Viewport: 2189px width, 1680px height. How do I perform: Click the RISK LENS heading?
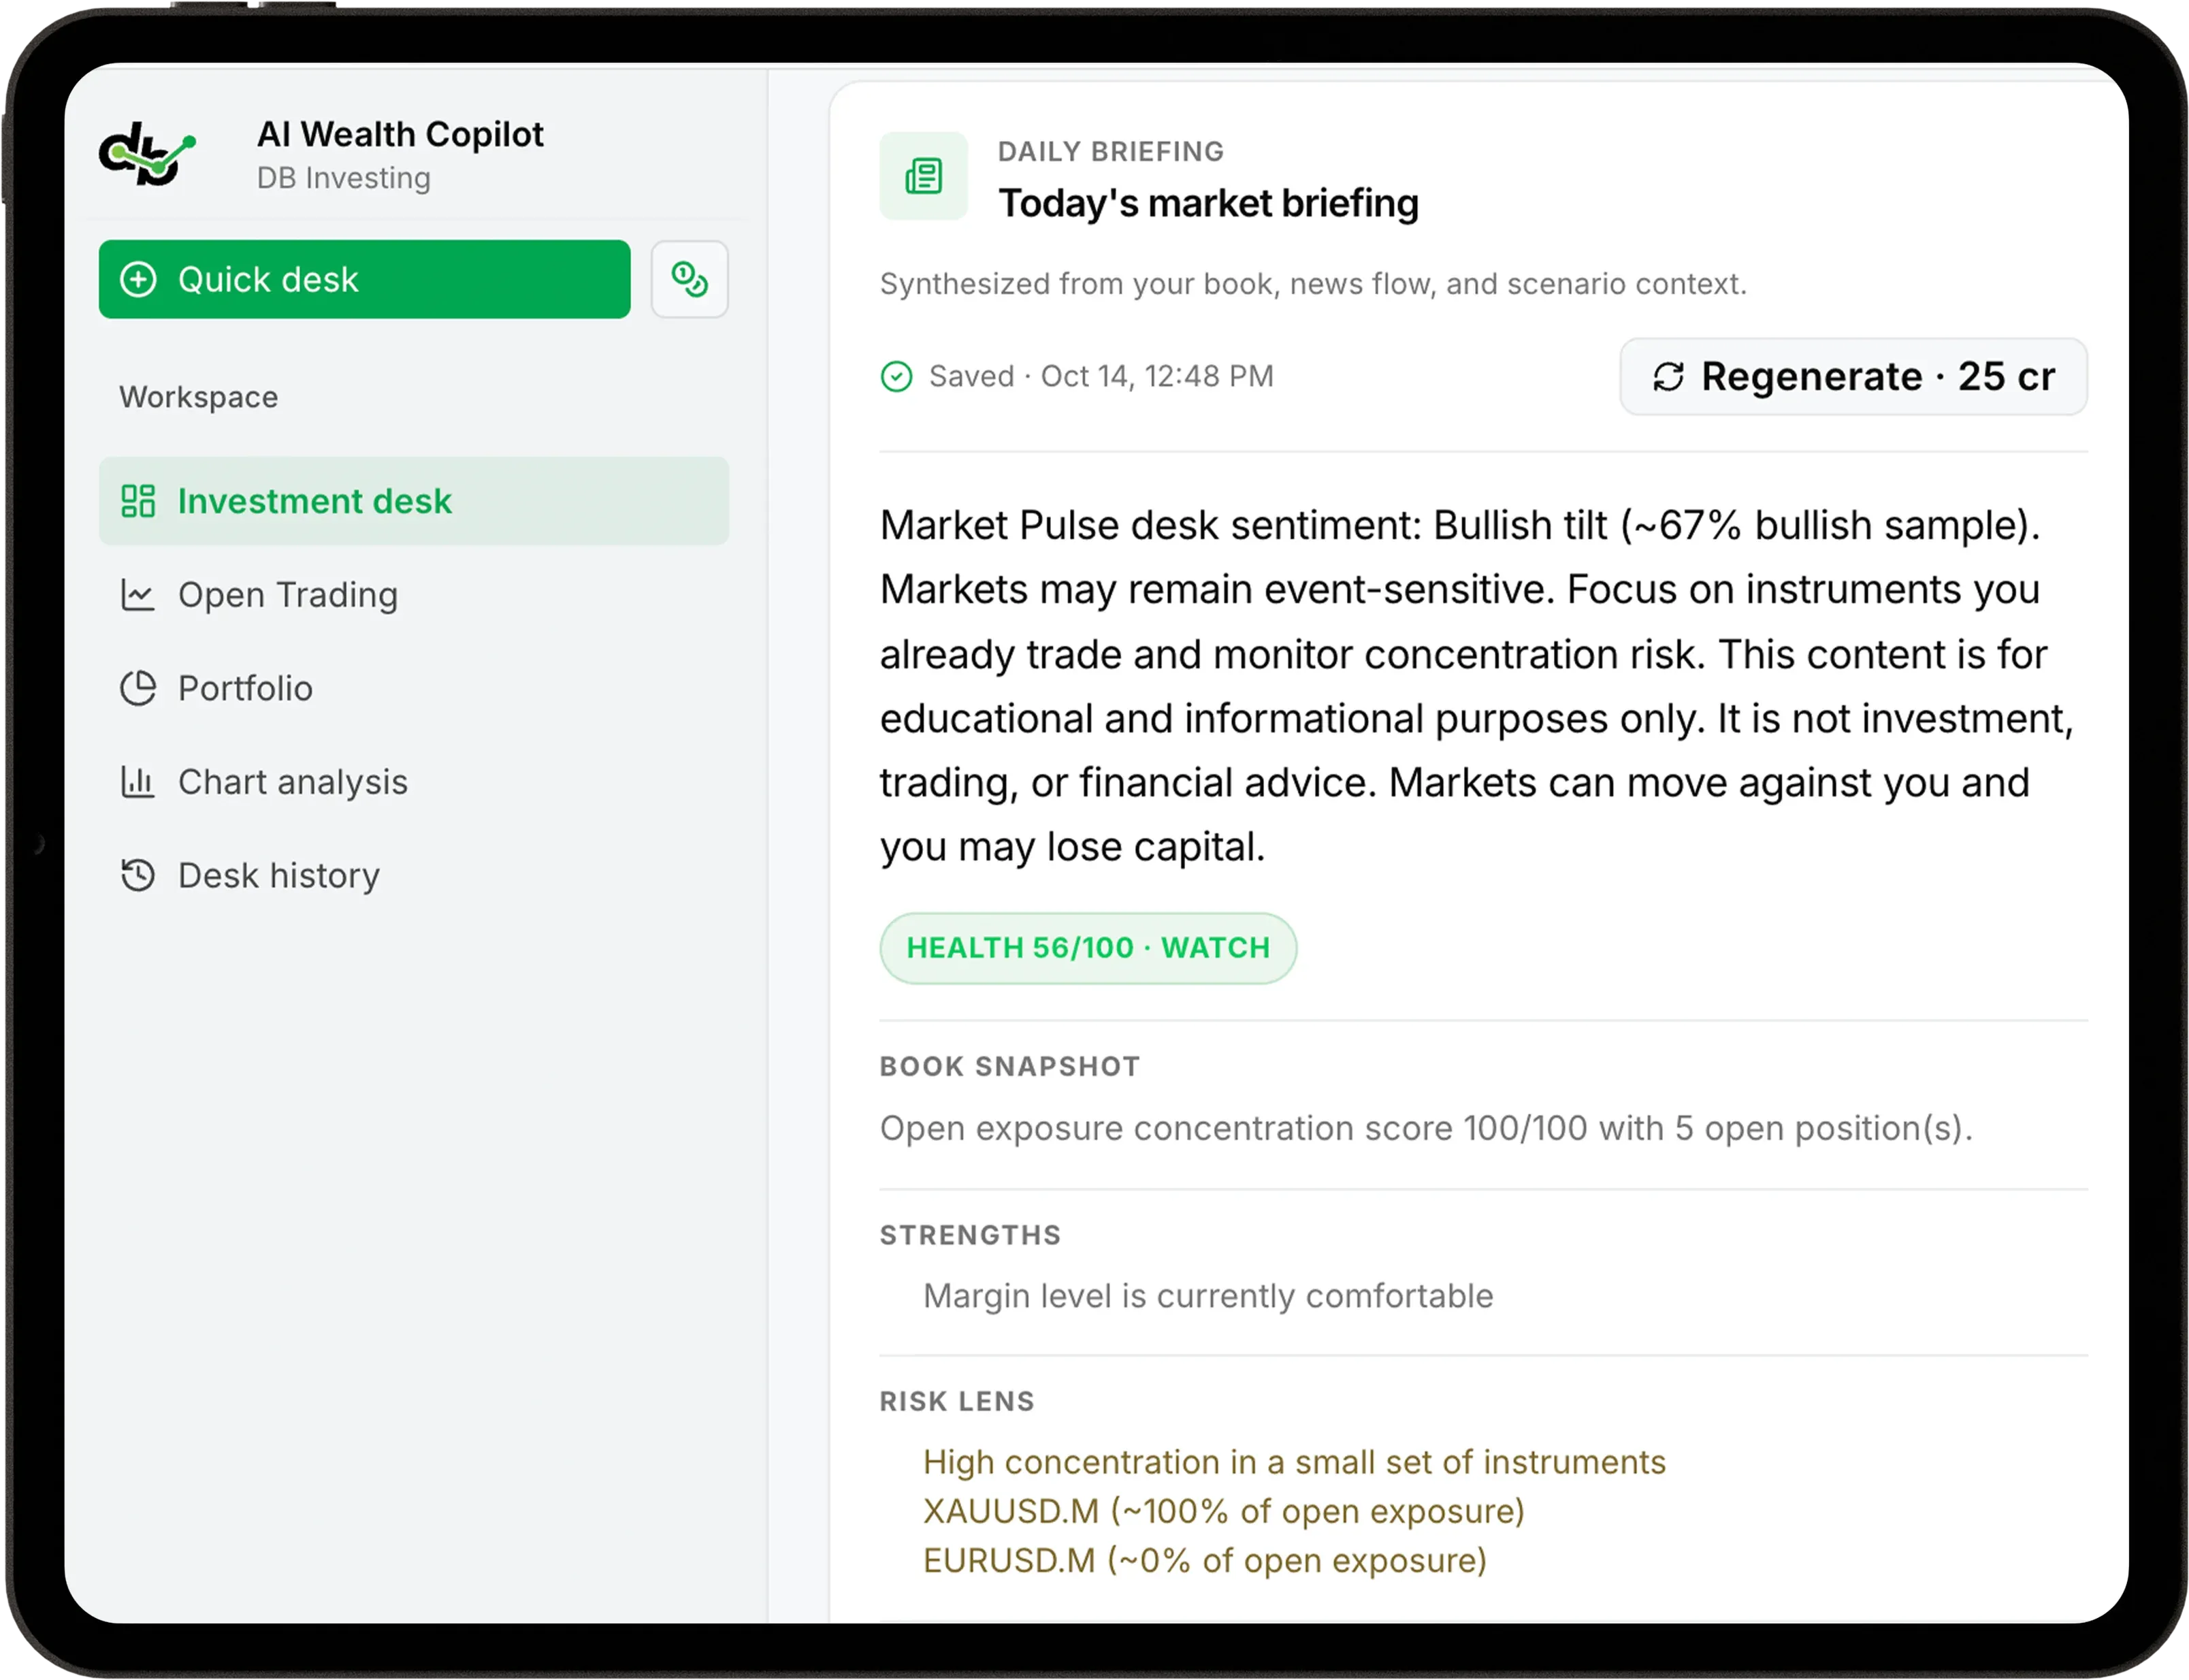point(957,1402)
